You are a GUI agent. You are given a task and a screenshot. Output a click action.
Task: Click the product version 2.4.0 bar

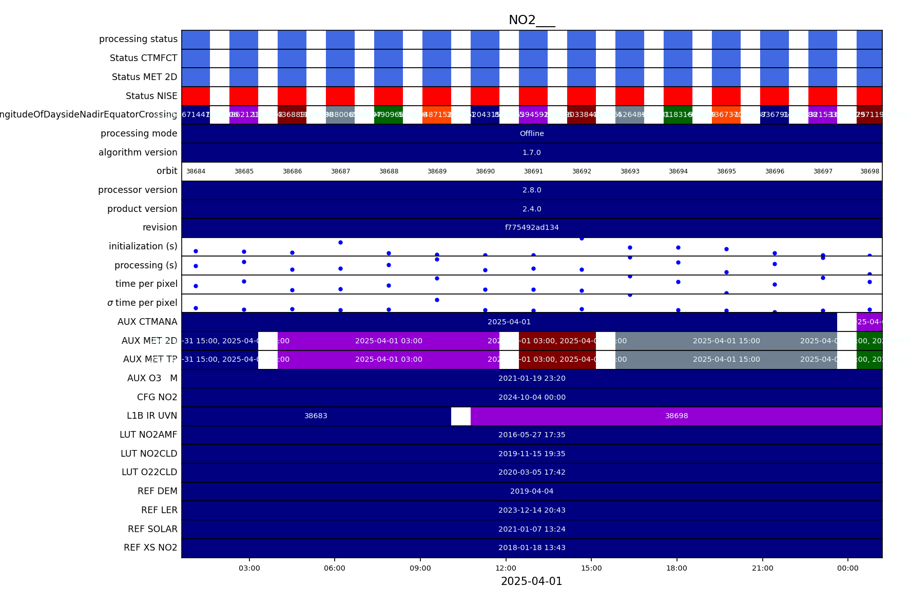coord(532,209)
